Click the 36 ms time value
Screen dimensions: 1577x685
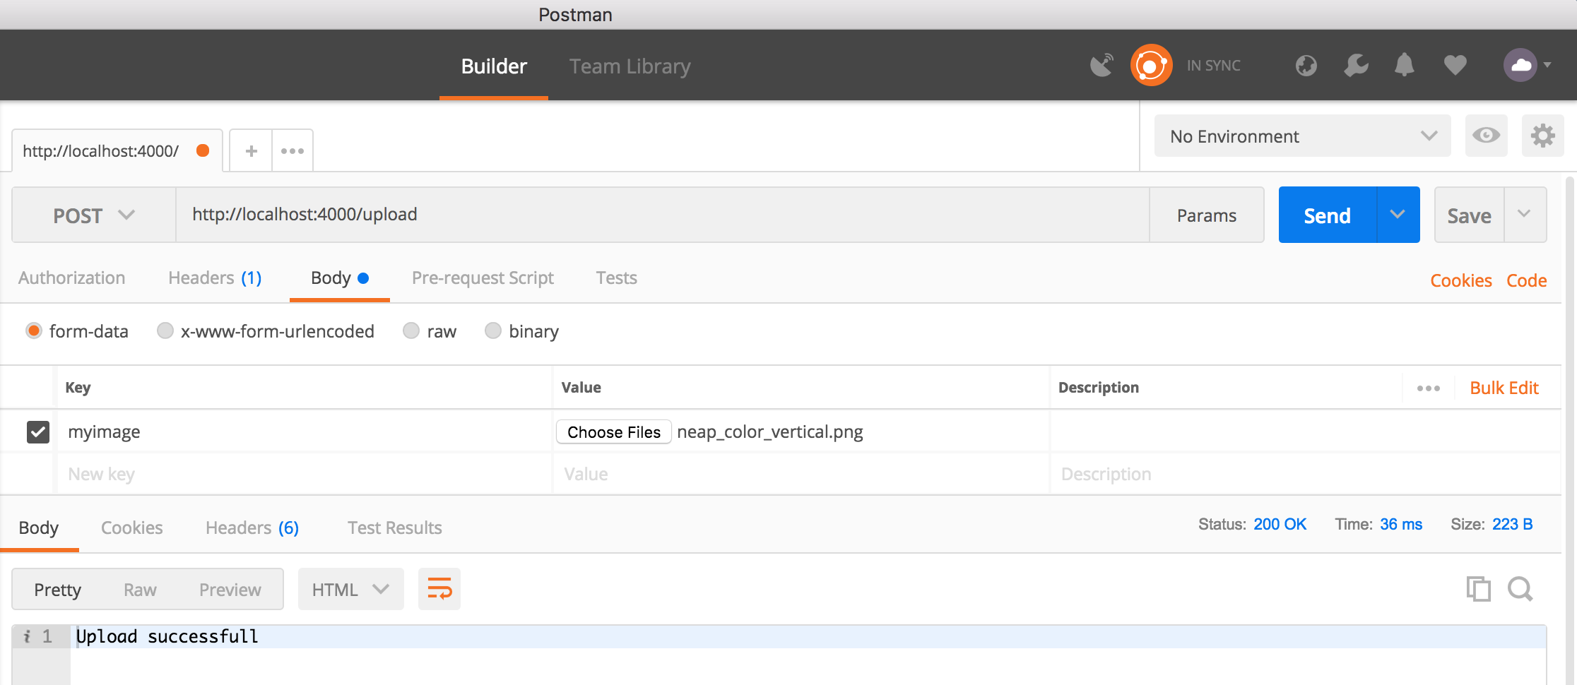coord(1401,524)
